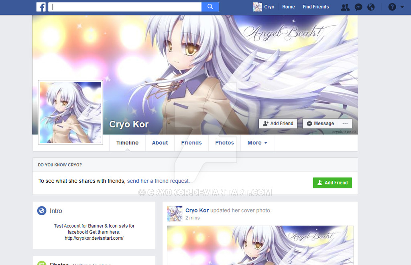Open Facebook home via the logo icon
Screen dimensions: 411x265
41,7
